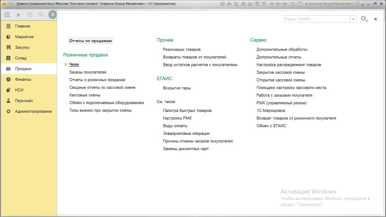Open the Склад section

(x=29, y=58)
